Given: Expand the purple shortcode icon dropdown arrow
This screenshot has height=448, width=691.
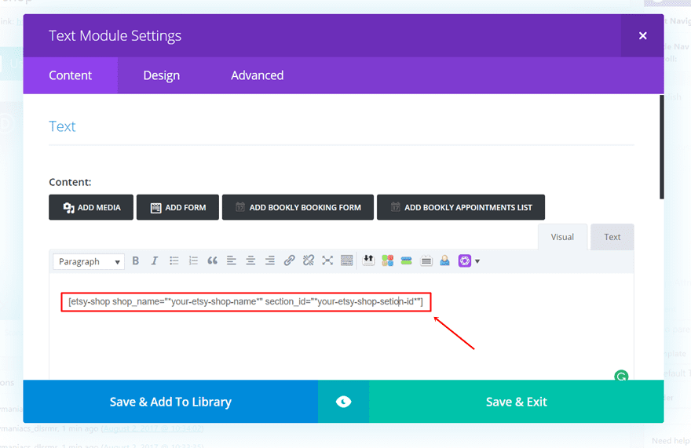Looking at the screenshot, I should pyautogui.click(x=477, y=261).
